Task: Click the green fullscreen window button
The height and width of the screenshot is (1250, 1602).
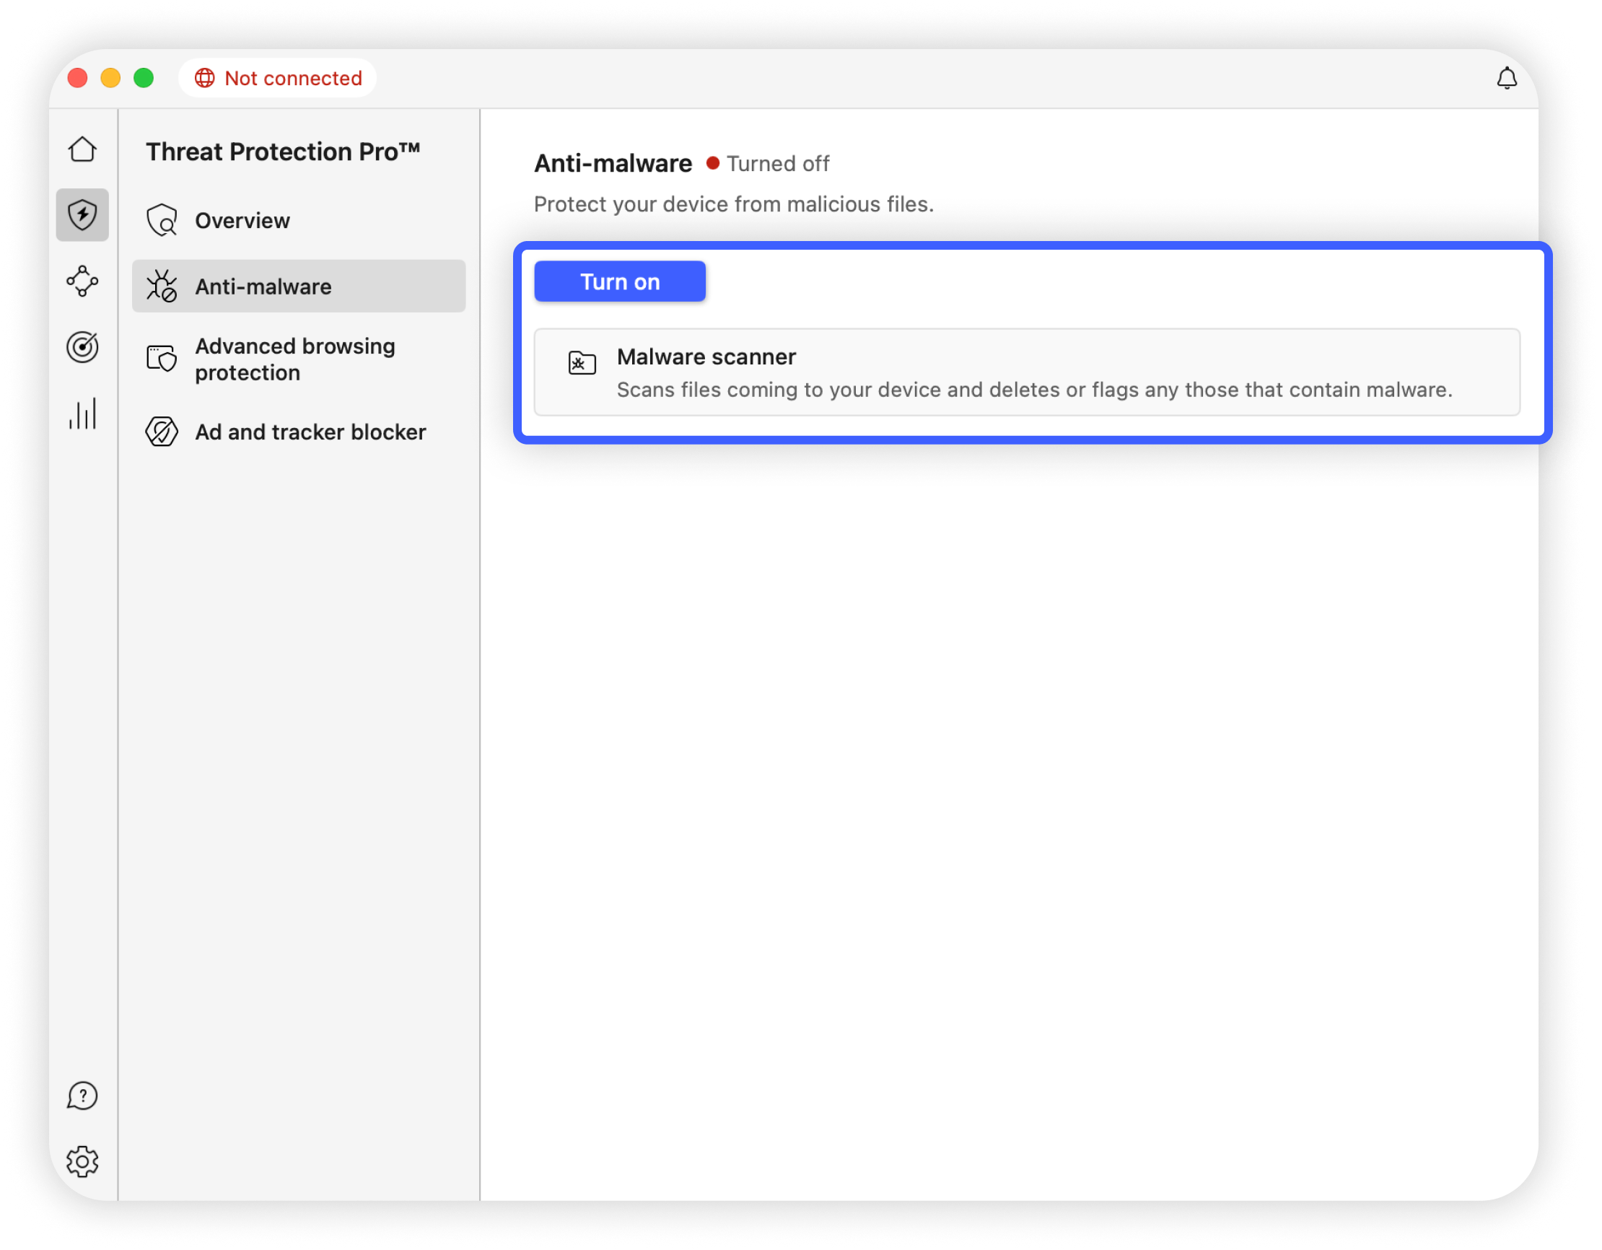Action: coord(144,78)
